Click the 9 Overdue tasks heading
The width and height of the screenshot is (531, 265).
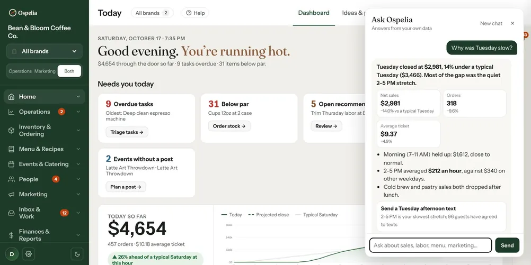pyautogui.click(x=129, y=104)
